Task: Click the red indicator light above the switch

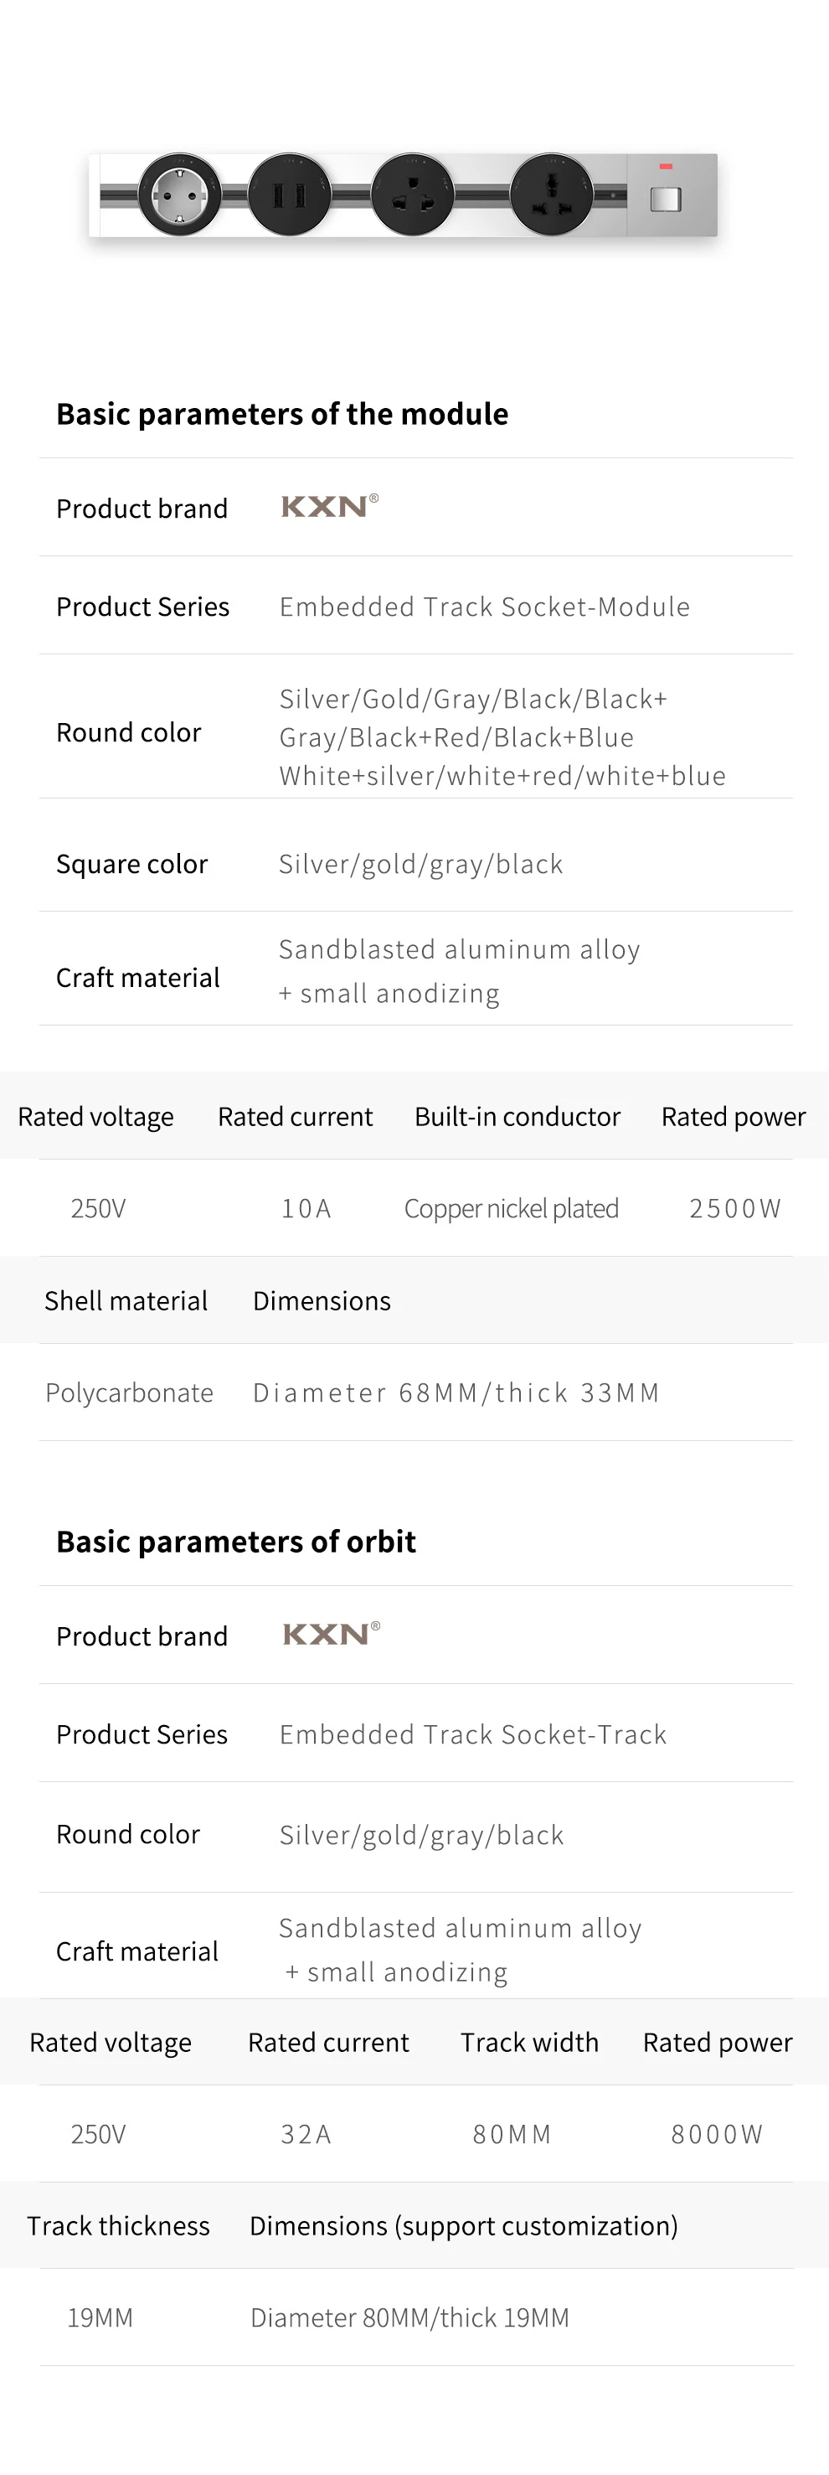Action: [x=666, y=168]
